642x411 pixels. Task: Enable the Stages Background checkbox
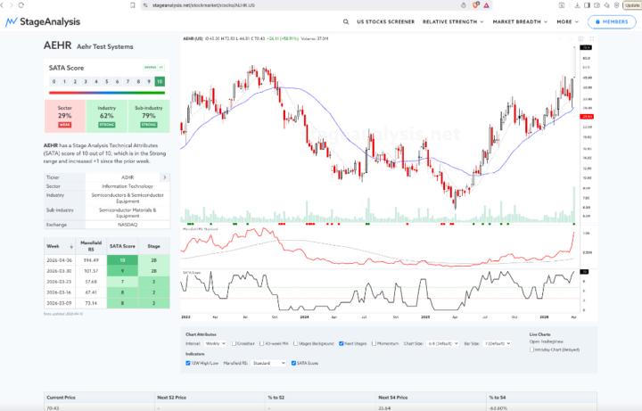(295, 343)
